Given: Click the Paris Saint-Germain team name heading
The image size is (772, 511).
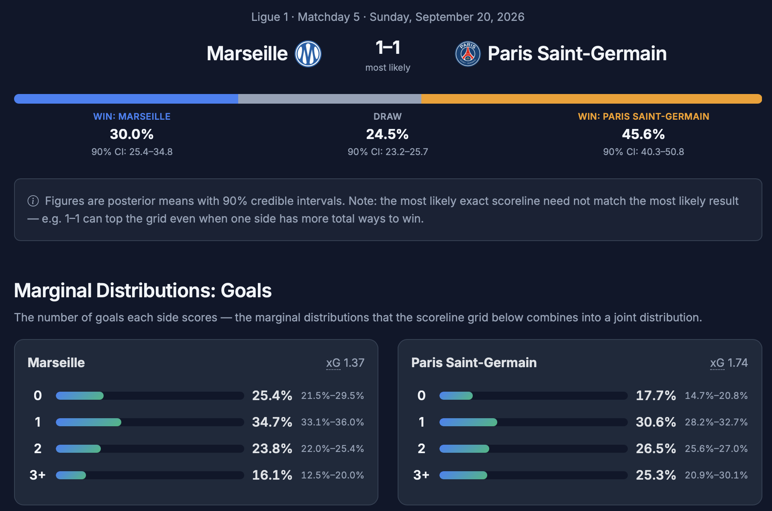Looking at the screenshot, I should pos(577,53).
